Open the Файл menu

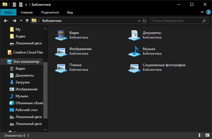(8, 12)
